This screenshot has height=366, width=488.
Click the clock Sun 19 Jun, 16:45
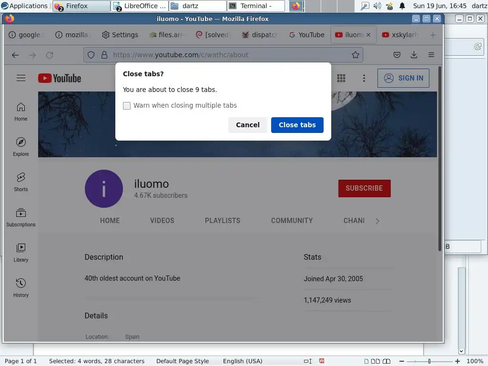(439, 6)
